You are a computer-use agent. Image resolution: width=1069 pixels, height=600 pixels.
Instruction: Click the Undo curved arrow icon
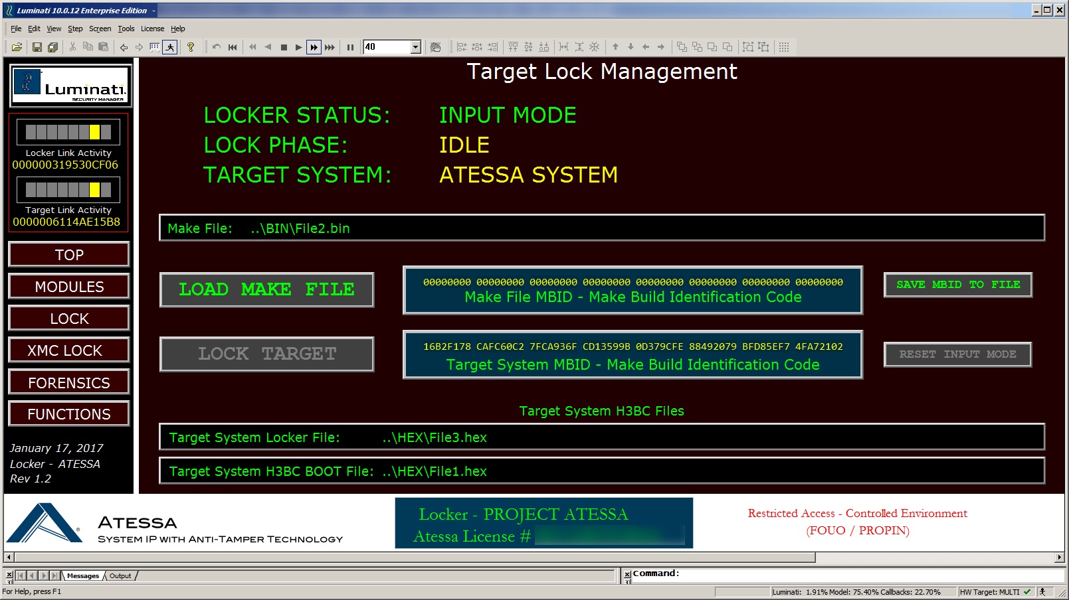tap(217, 47)
